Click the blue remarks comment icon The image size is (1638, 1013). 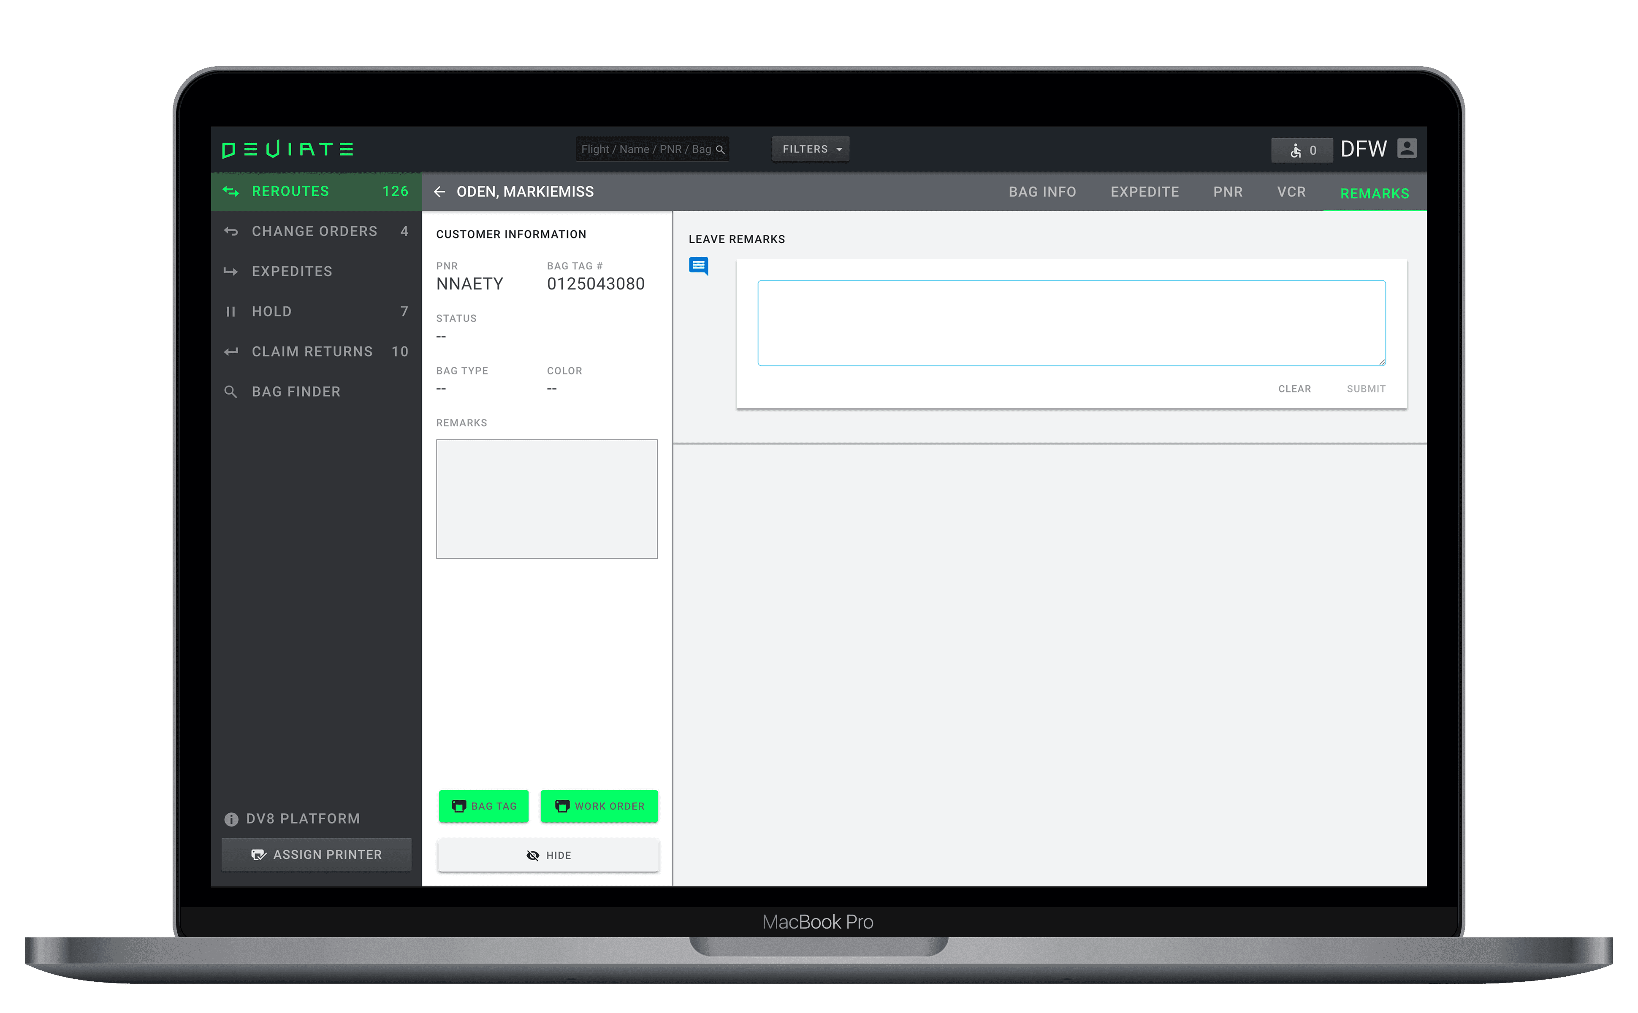[x=698, y=266]
